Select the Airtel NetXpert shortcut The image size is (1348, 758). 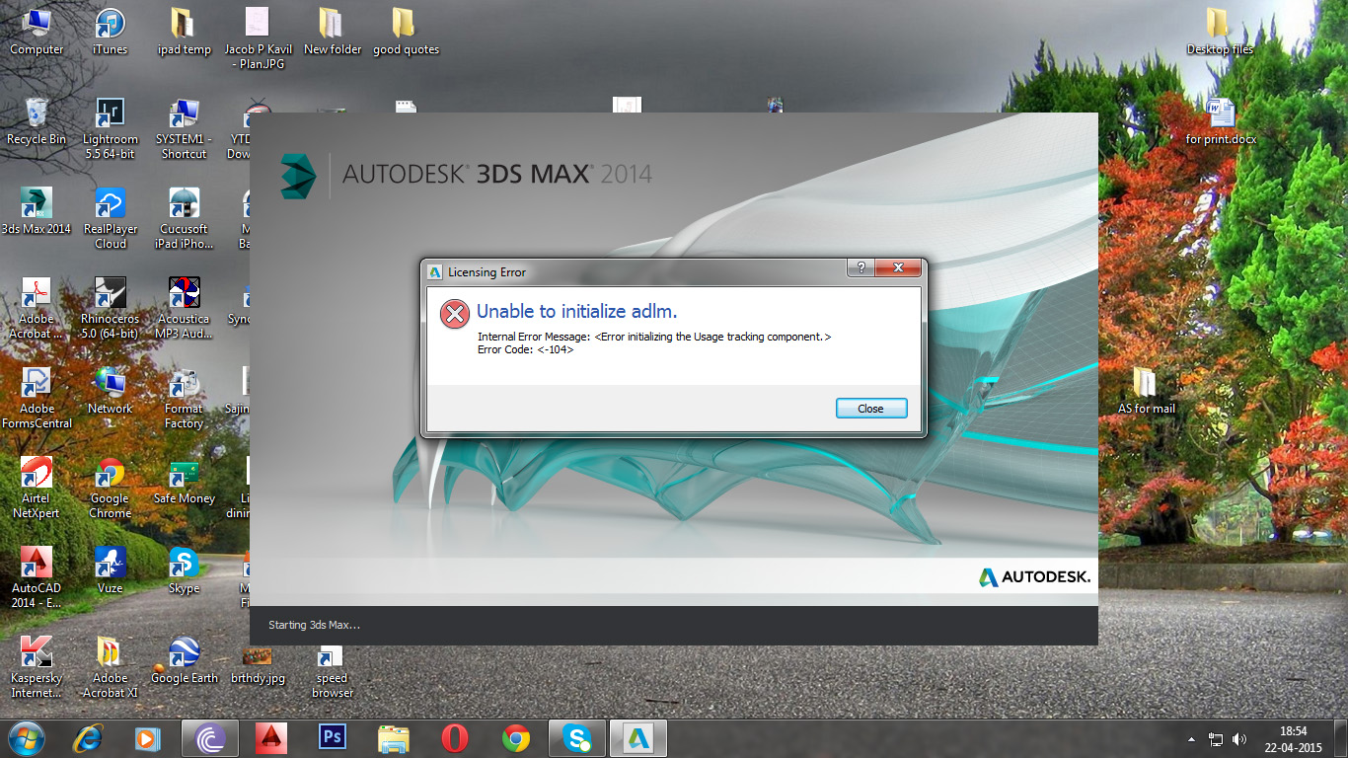[37, 488]
